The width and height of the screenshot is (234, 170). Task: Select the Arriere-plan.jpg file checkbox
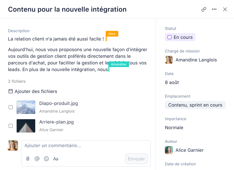(x=11, y=126)
